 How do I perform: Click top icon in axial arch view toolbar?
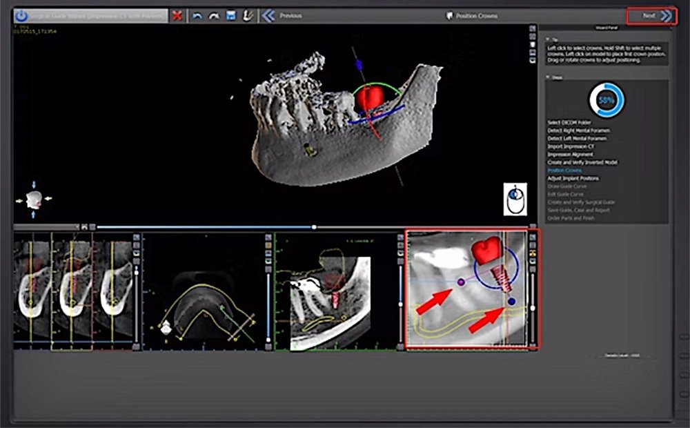click(x=268, y=237)
